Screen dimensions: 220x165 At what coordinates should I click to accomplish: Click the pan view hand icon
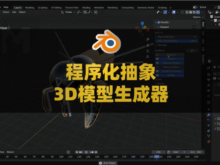coord(148,45)
